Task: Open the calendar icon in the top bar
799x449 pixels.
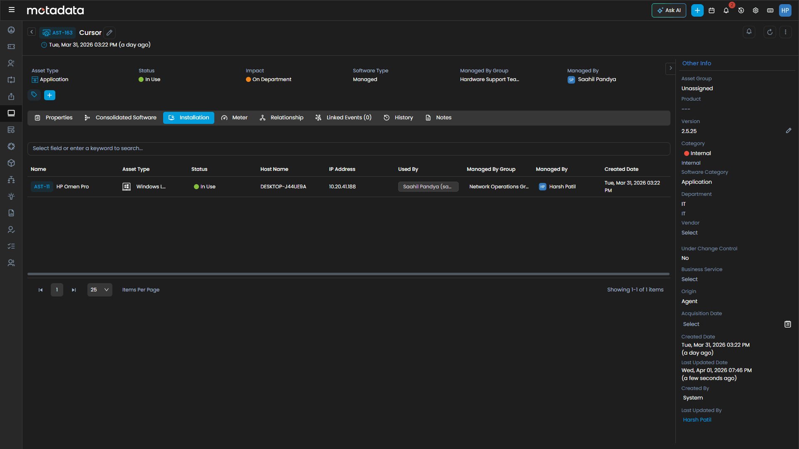Action: point(712,10)
